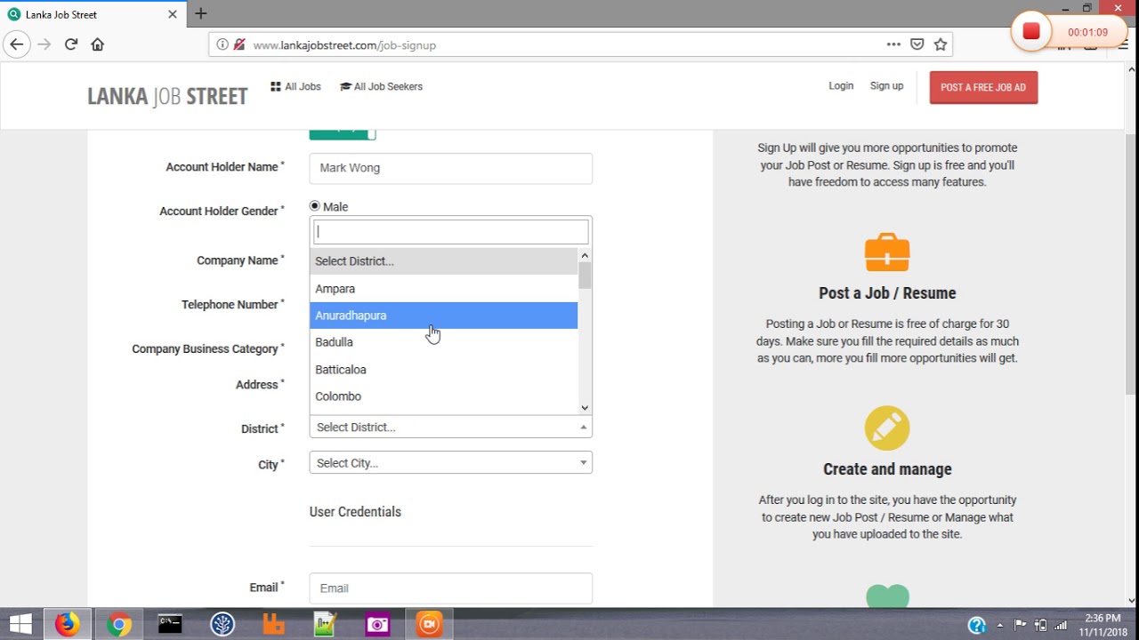Open All Job Seekers menu item
Screen dimensions: 1139x640
coord(381,86)
